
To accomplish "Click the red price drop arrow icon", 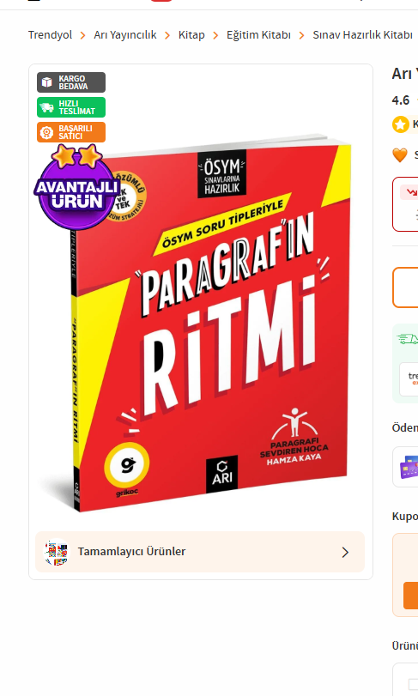I will click(412, 192).
